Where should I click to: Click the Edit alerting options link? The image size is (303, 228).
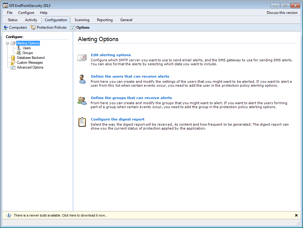coord(111,55)
